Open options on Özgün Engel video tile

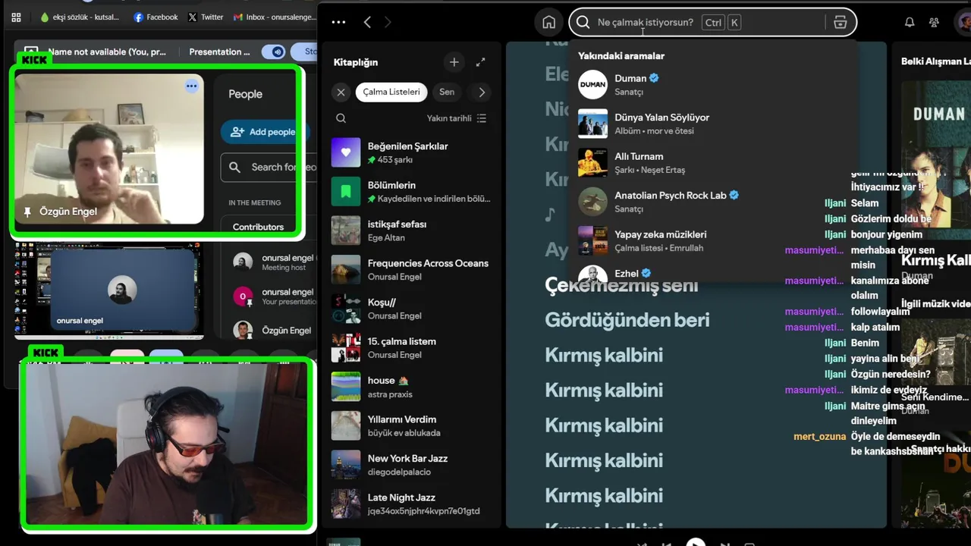[191, 86]
